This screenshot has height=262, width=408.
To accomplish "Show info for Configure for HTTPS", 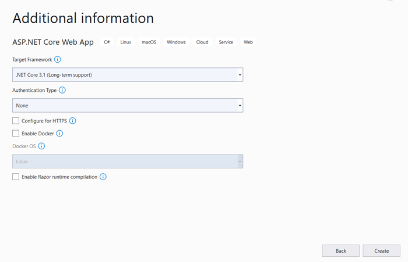I will pos(73,121).
